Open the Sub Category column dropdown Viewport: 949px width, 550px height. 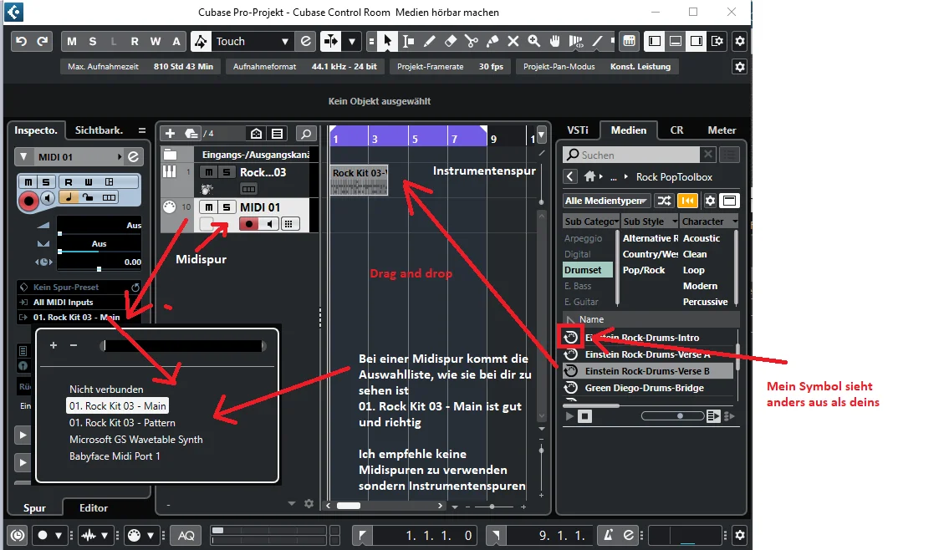590,222
